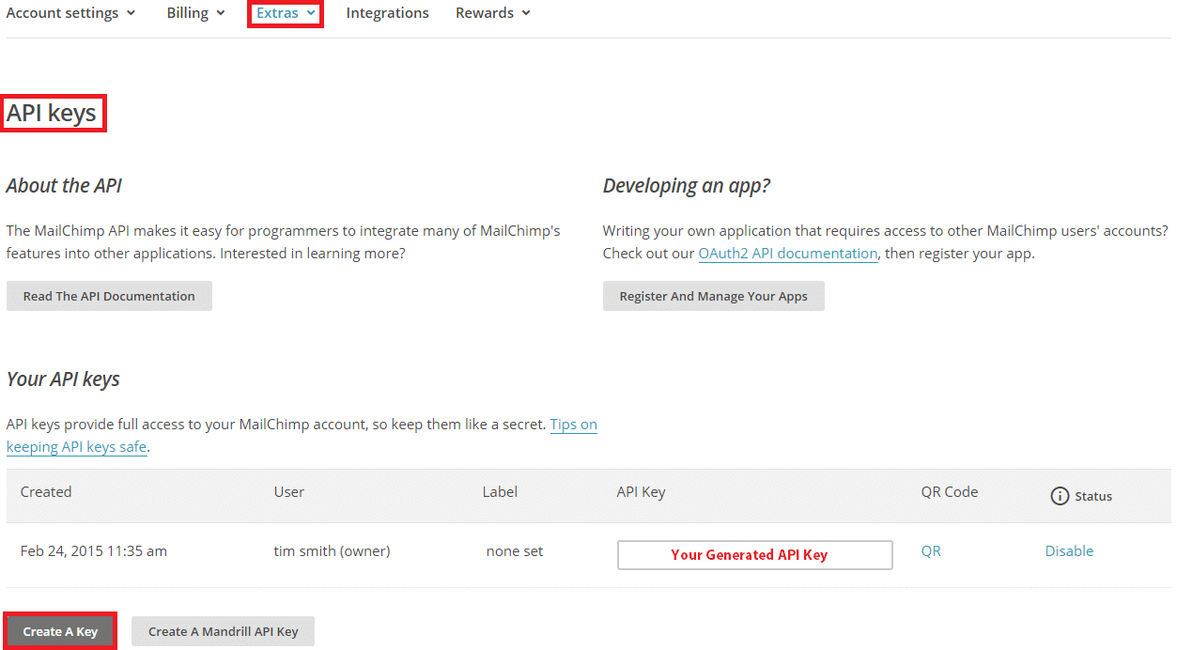1177x650 pixels.
Task: Open the OAuth2 API documentation link
Action: click(787, 254)
